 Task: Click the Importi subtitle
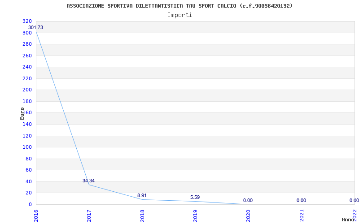click(179, 15)
